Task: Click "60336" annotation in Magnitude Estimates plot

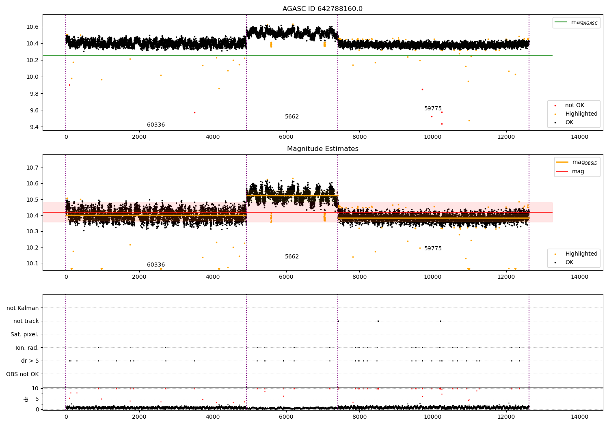Action: 156,265
